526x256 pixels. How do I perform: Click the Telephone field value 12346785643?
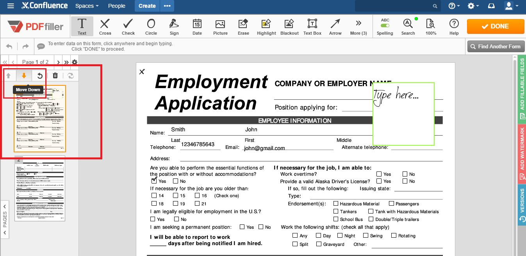click(198, 145)
